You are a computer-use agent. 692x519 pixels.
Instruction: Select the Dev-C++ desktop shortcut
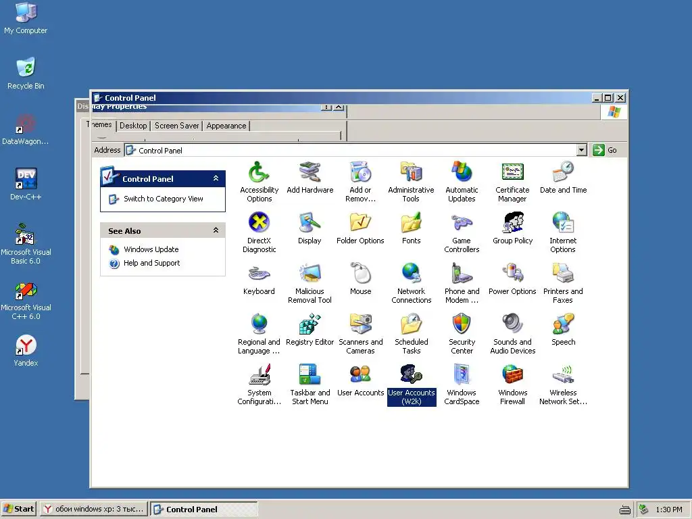[26, 184]
